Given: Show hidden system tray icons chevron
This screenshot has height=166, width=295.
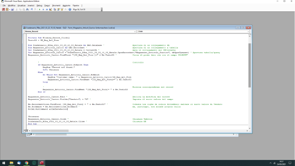Looking at the screenshot, I should click(x=271, y=163).
